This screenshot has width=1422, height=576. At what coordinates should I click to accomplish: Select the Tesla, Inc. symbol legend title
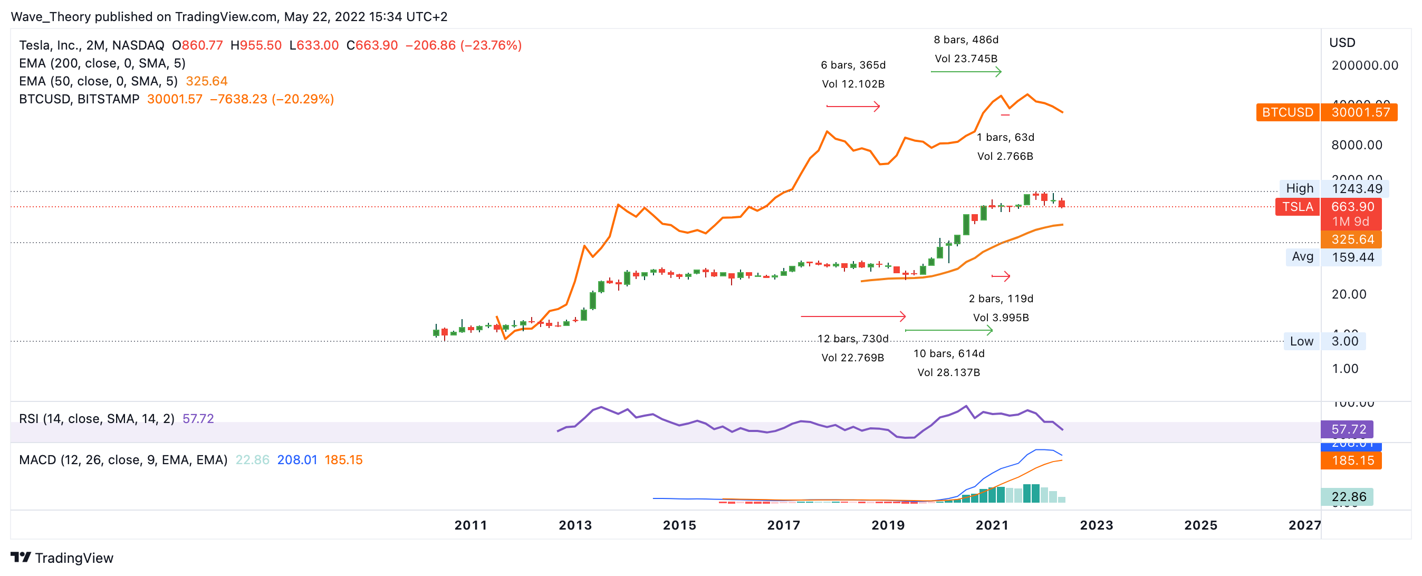point(91,45)
